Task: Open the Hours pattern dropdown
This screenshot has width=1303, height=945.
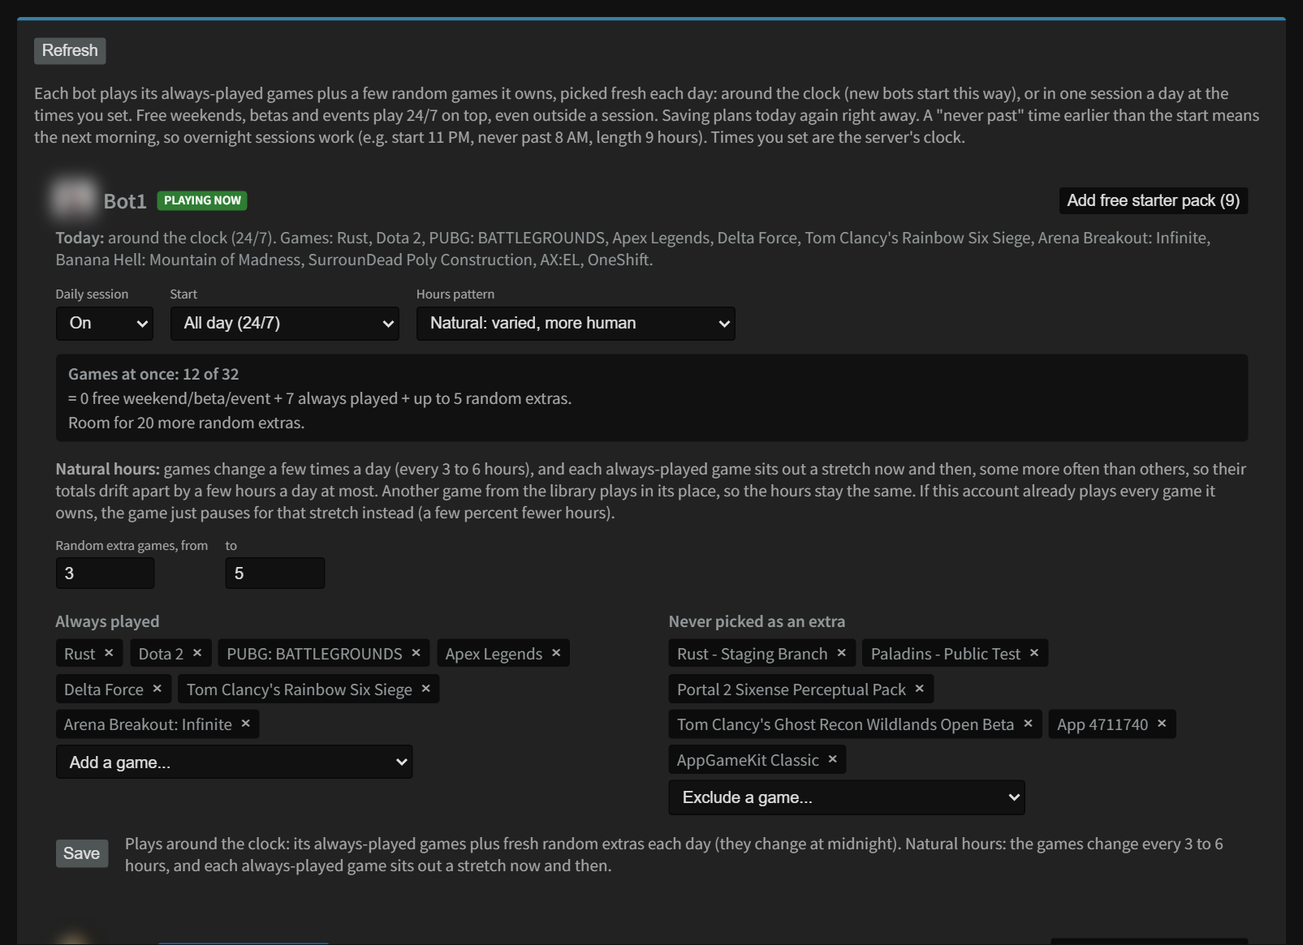Action: 576,324
